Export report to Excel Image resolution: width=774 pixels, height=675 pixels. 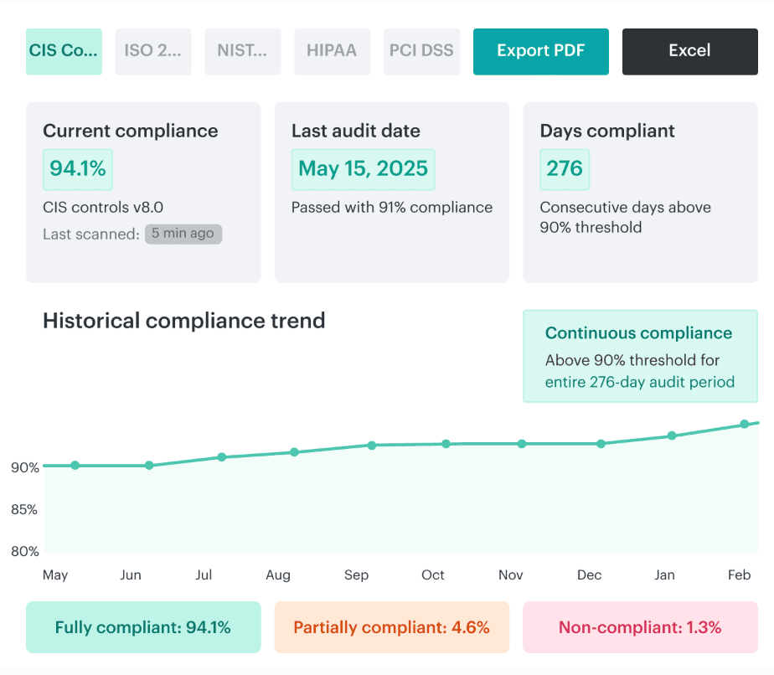(689, 51)
